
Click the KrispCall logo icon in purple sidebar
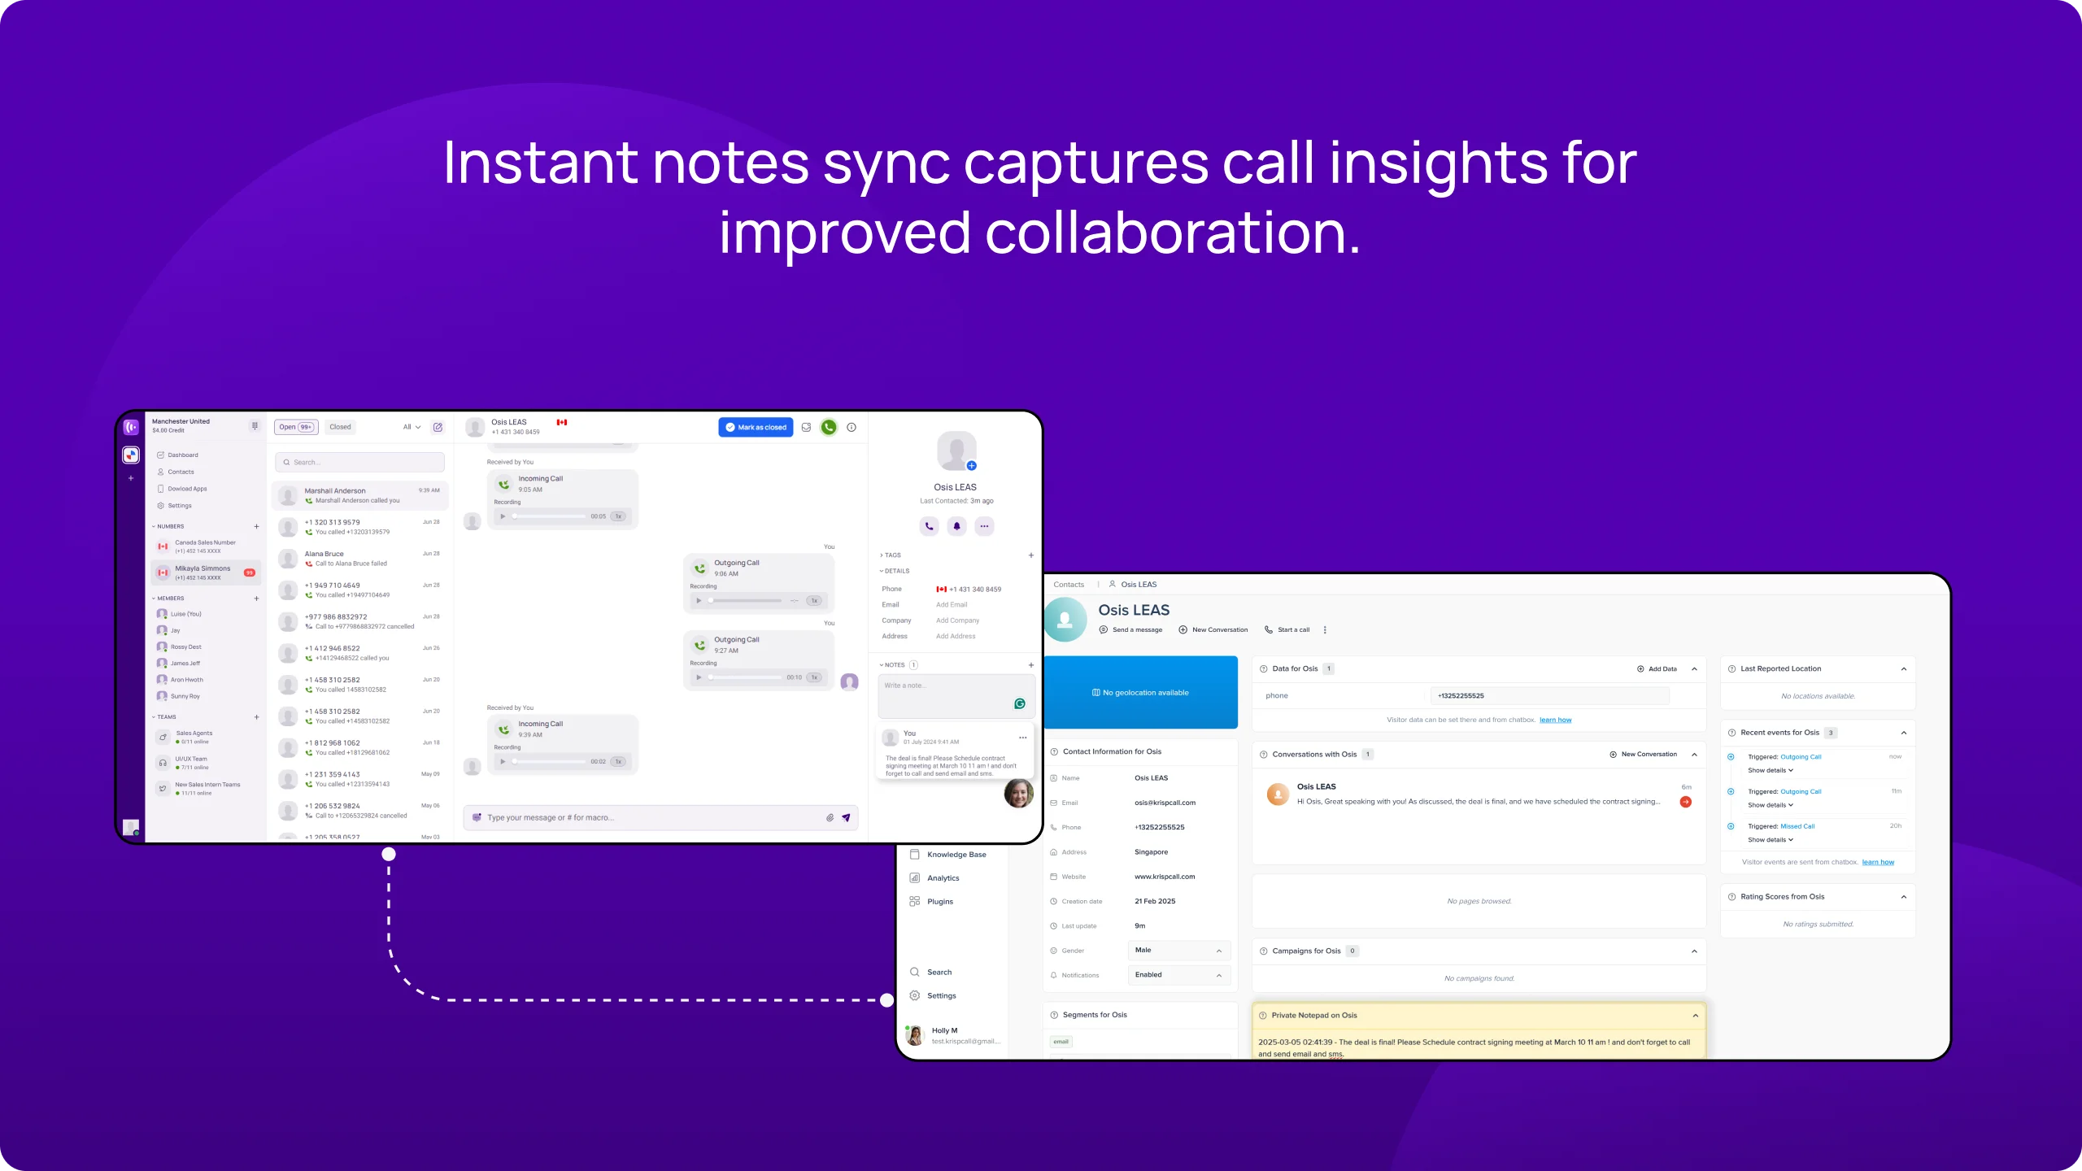[x=131, y=427]
